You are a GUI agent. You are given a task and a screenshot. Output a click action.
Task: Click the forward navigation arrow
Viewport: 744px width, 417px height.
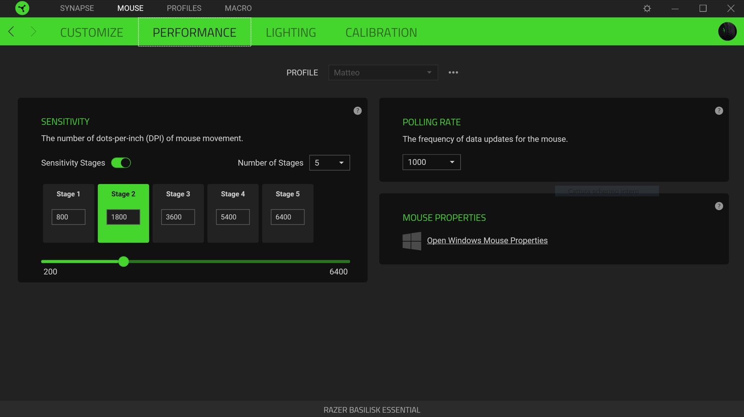click(33, 32)
